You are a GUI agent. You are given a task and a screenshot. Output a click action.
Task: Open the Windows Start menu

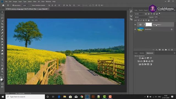click(x=3, y=97)
